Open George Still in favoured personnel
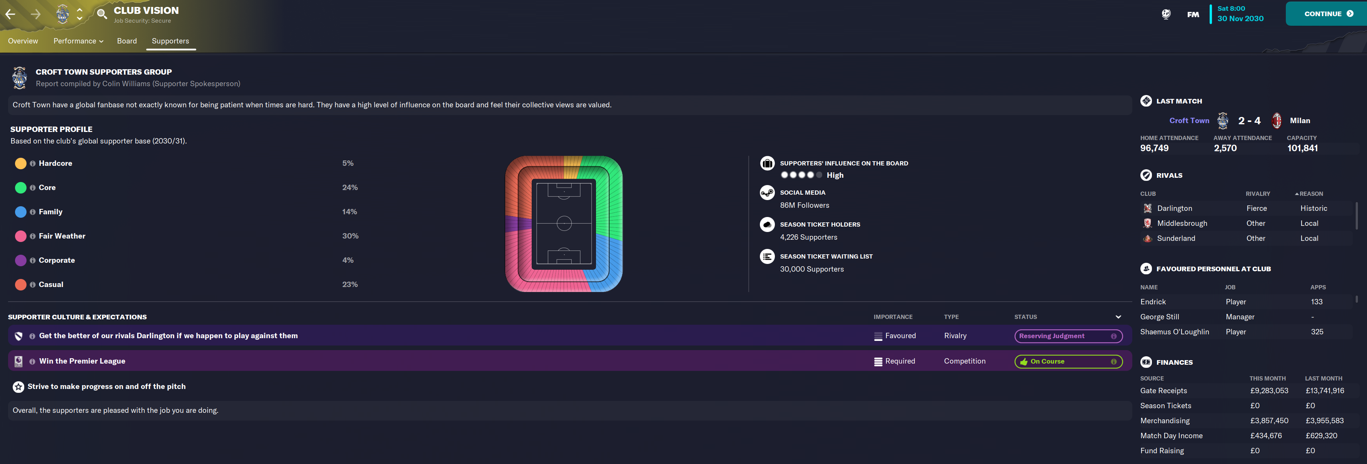This screenshot has height=464, width=1367. click(1160, 317)
